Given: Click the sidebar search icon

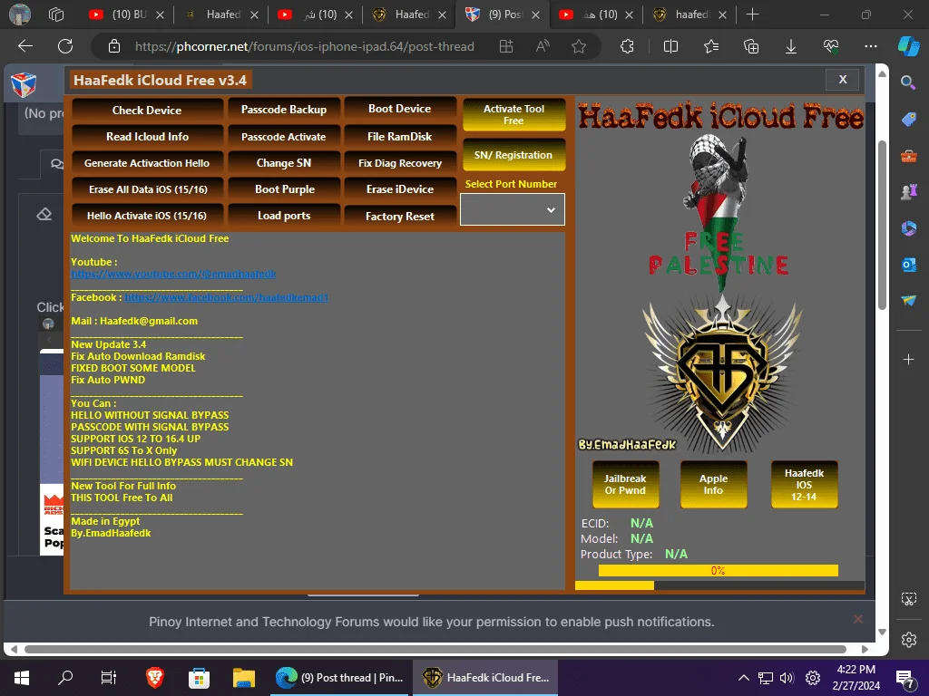Looking at the screenshot, I should (908, 82).
